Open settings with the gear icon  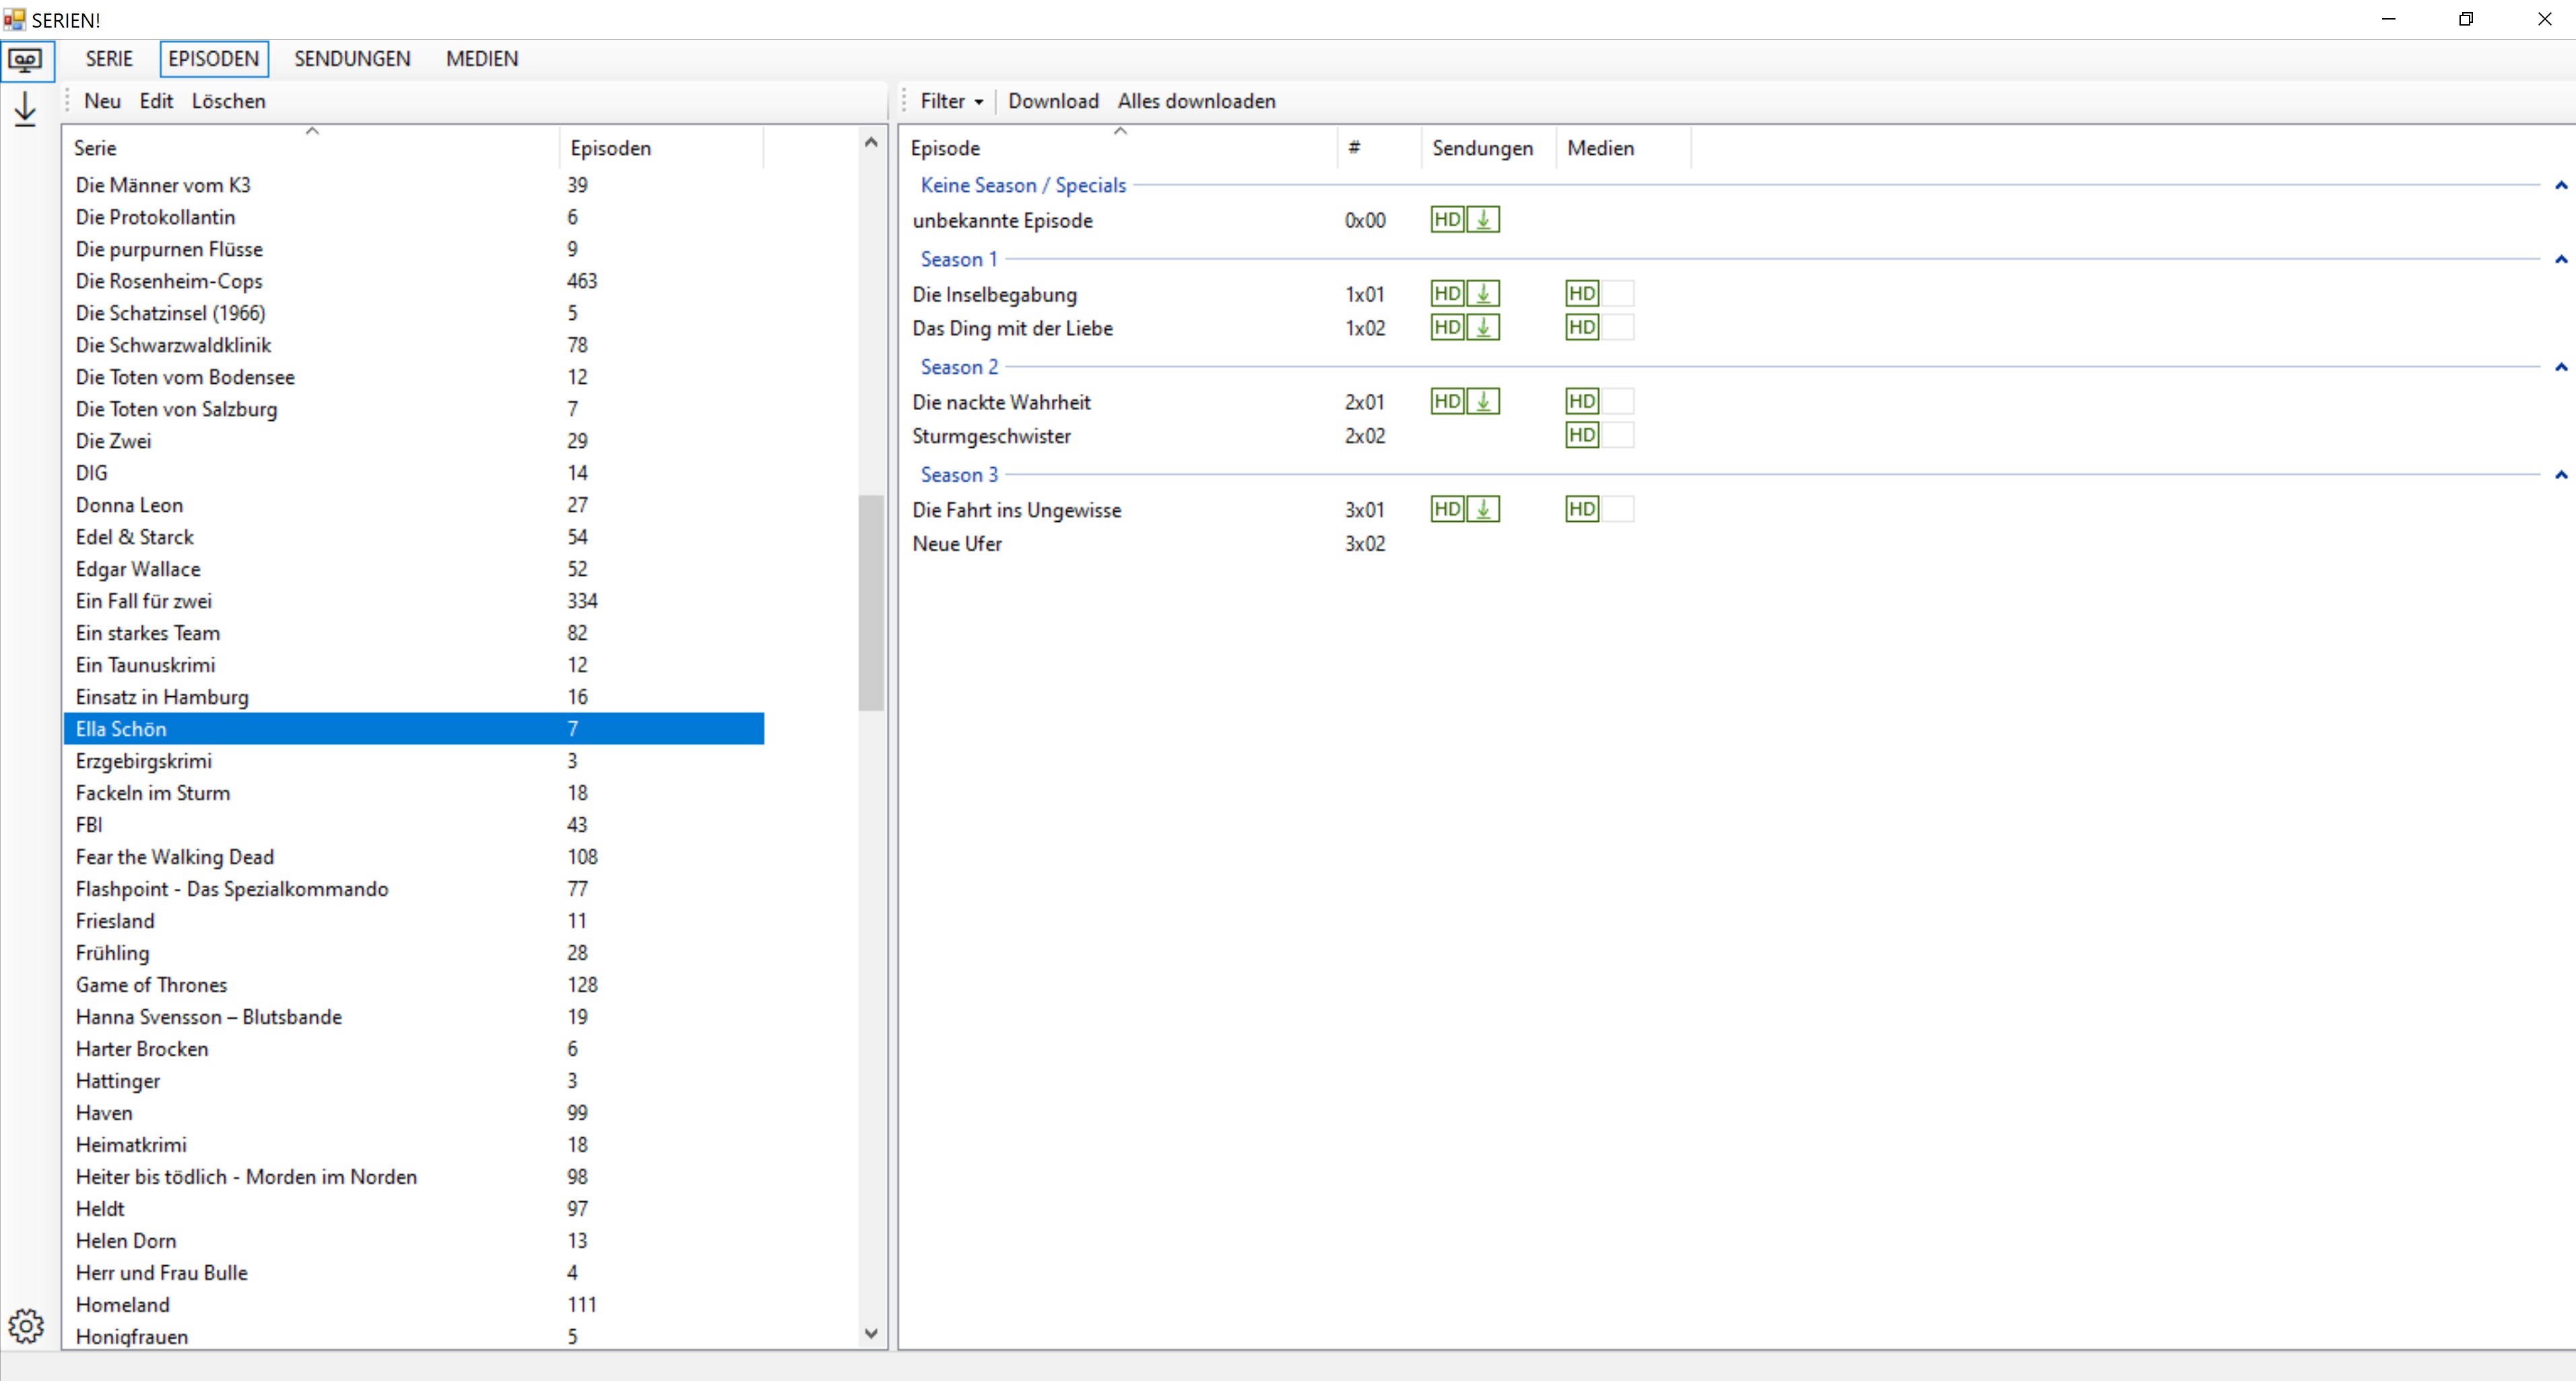[26, 1326]
